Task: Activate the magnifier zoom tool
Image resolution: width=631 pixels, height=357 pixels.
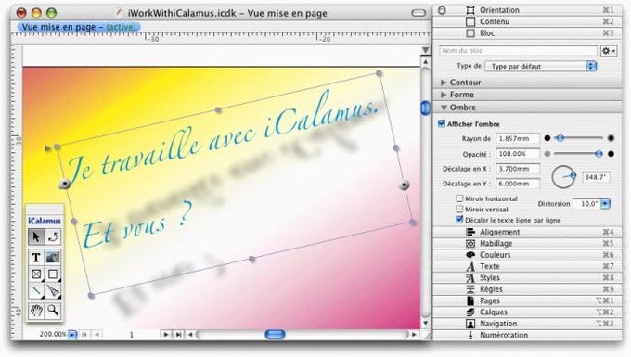Action: tap(53, 311)
